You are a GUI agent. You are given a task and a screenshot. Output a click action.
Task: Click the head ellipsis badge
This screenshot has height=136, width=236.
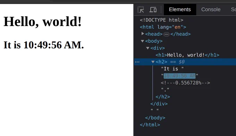coord(167,34)
